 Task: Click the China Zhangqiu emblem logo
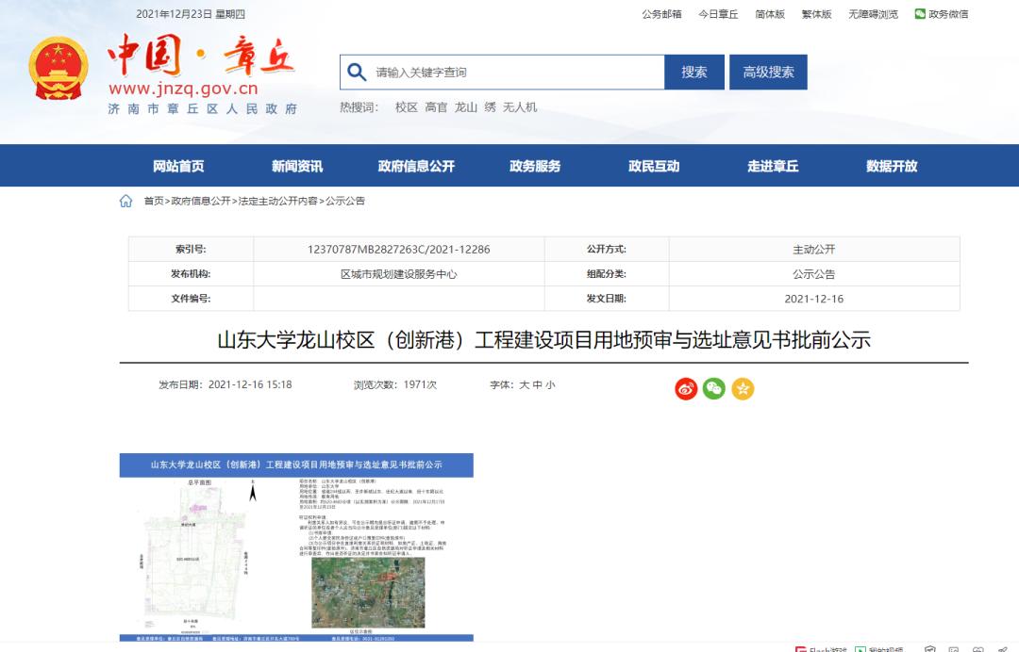58,69
